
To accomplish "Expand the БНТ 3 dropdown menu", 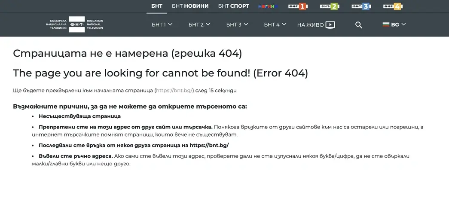I will [x=246, y=24].
